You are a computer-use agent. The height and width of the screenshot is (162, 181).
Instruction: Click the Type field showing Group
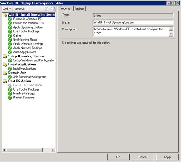[133, 16]
